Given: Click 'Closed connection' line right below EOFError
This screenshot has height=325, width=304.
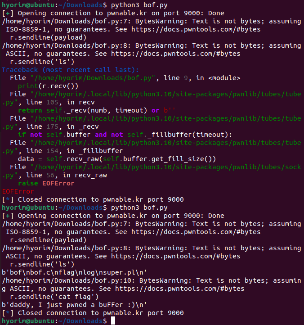Looking at the screenshot, I should click(93, 199).
